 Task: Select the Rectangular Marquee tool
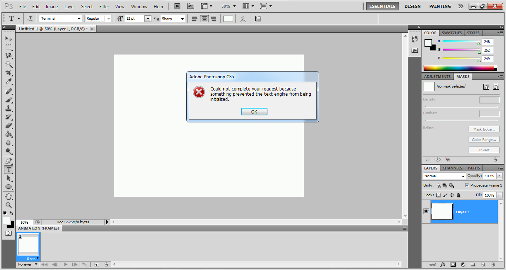click(x=9, y=47)
